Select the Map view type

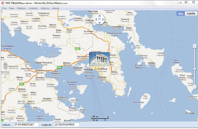pos(181,13)
